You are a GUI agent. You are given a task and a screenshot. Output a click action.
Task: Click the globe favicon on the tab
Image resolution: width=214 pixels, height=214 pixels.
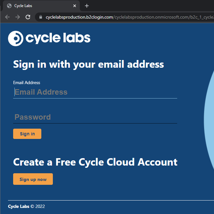tap(9, 6)
